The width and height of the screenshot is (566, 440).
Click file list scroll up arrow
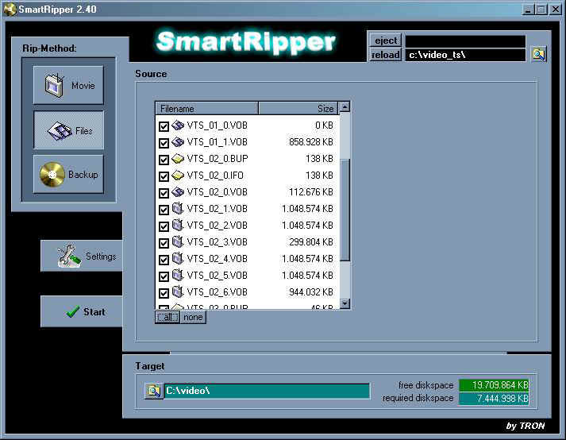pyautogui.click(x=345, y=107)
